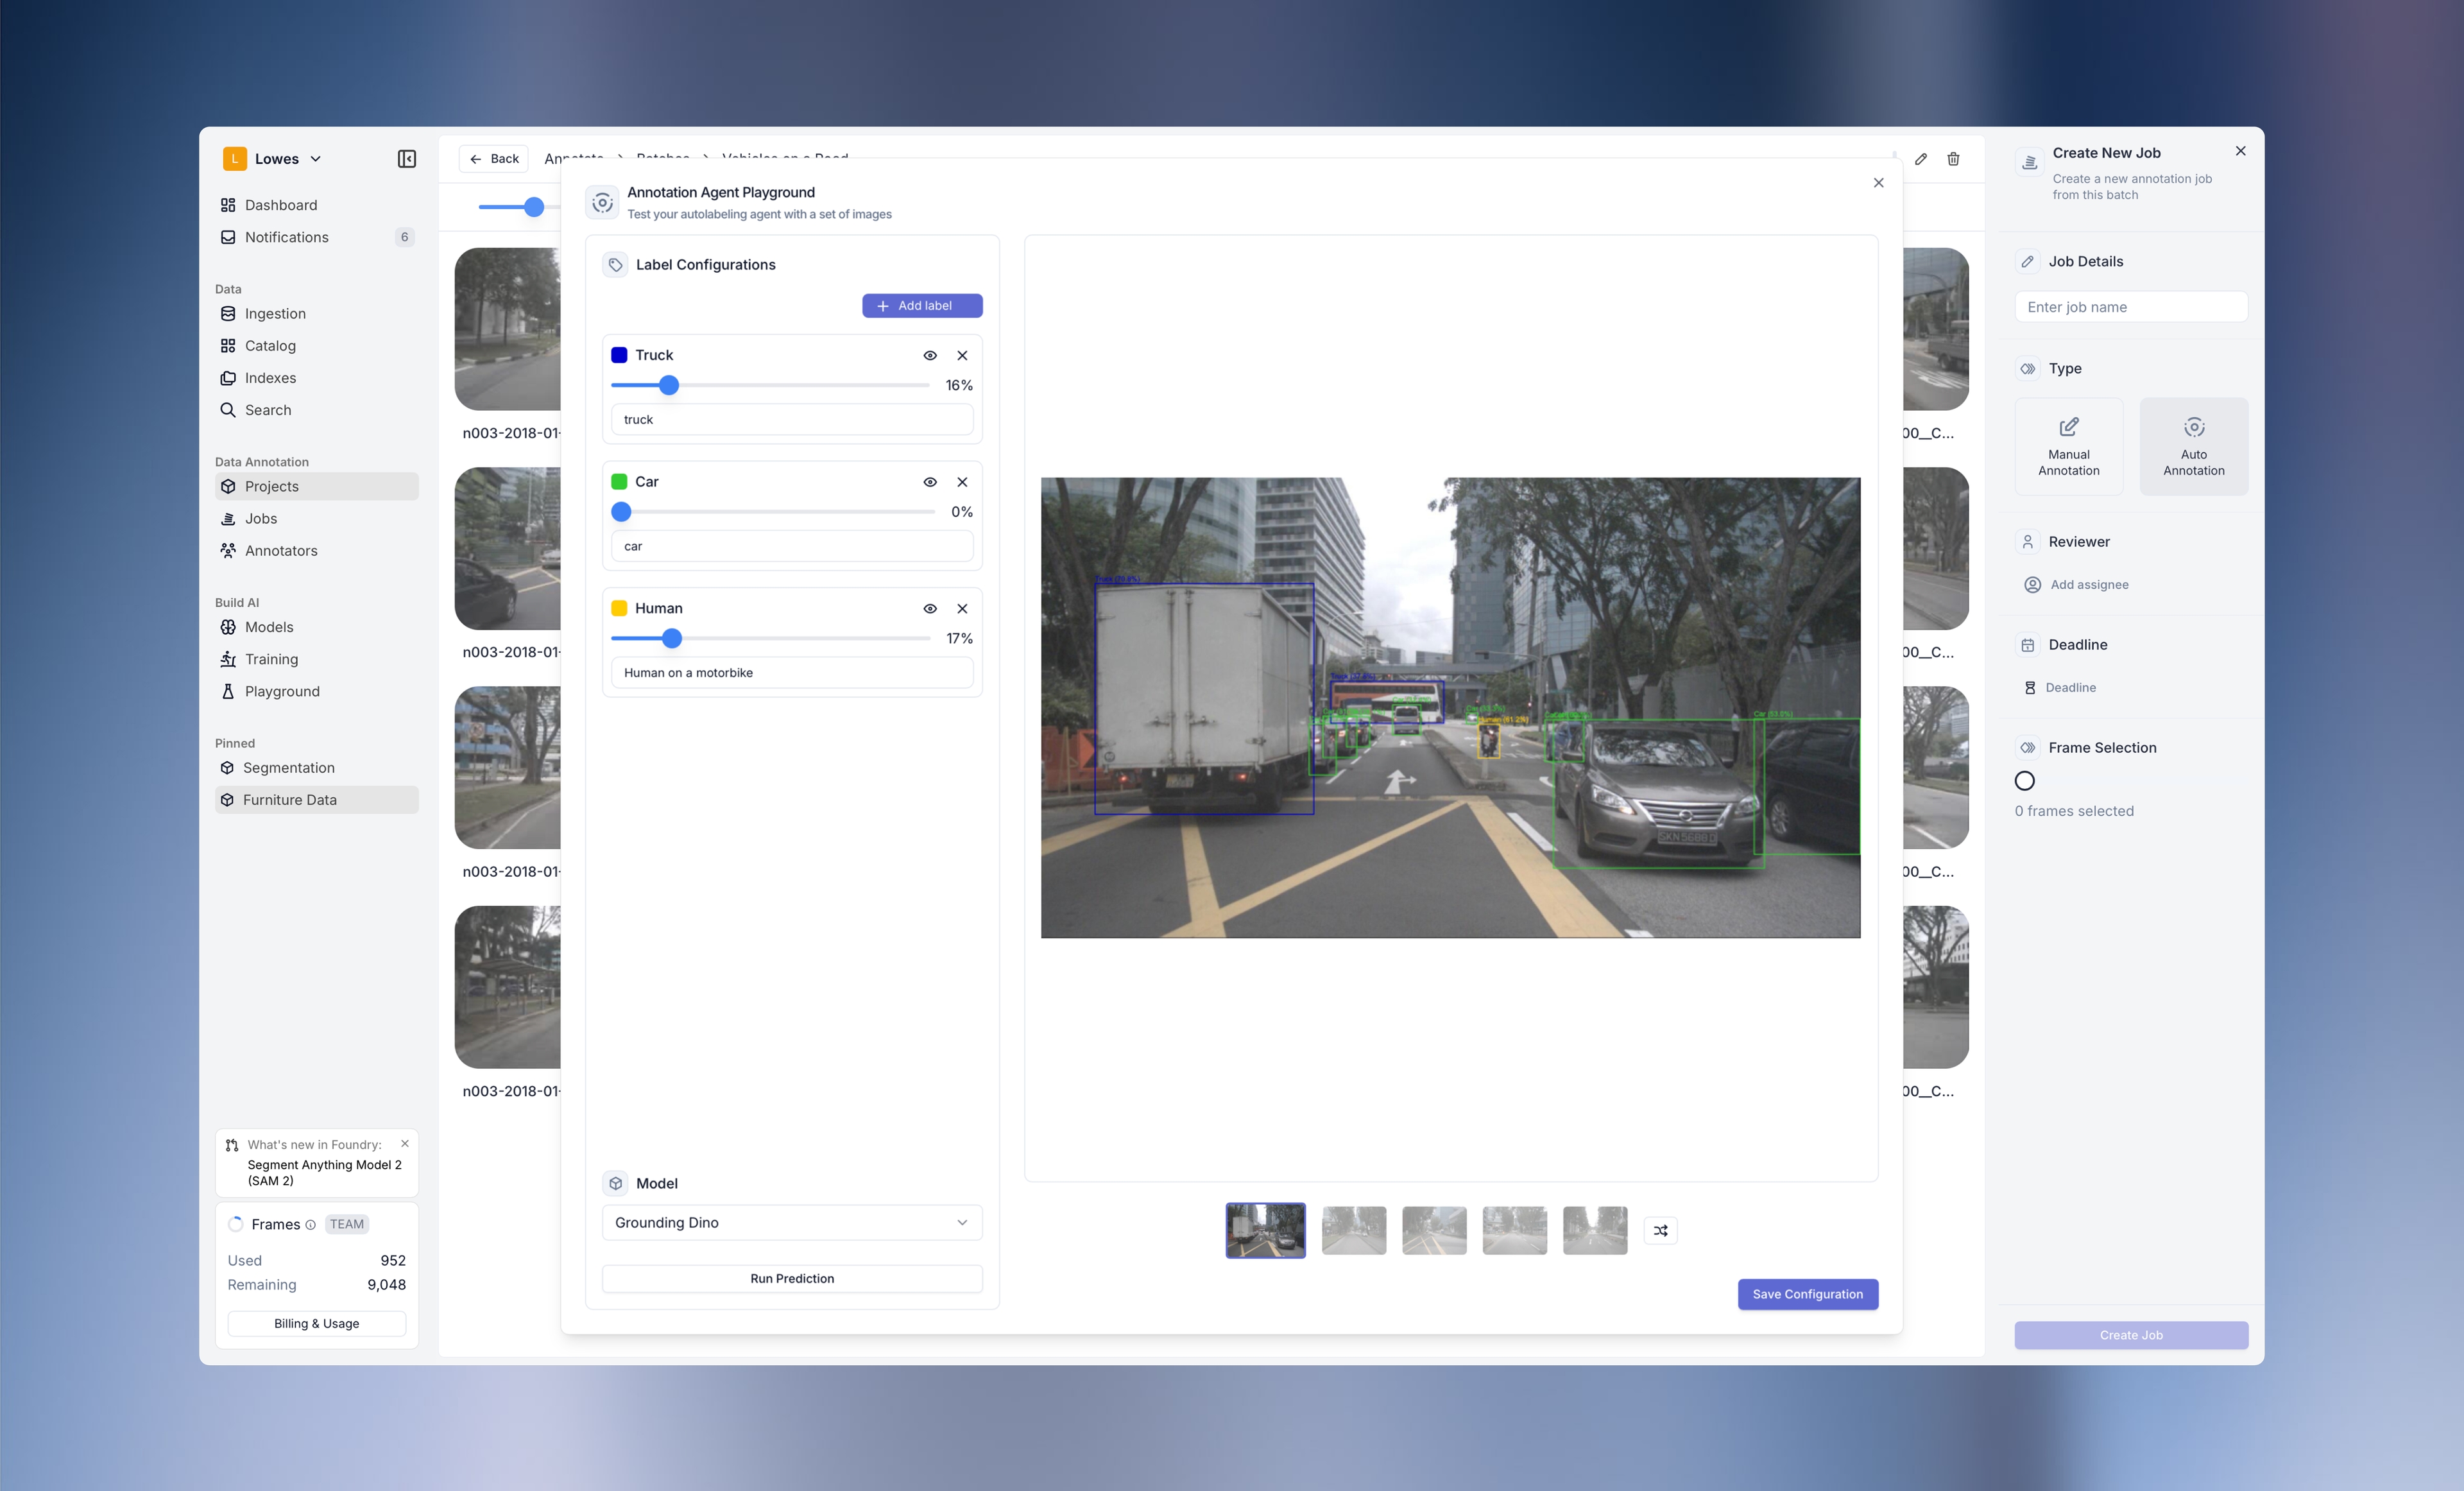The image size is (2464, 1491).
Task: Remove the Human label
Action: tap(962, 608)
